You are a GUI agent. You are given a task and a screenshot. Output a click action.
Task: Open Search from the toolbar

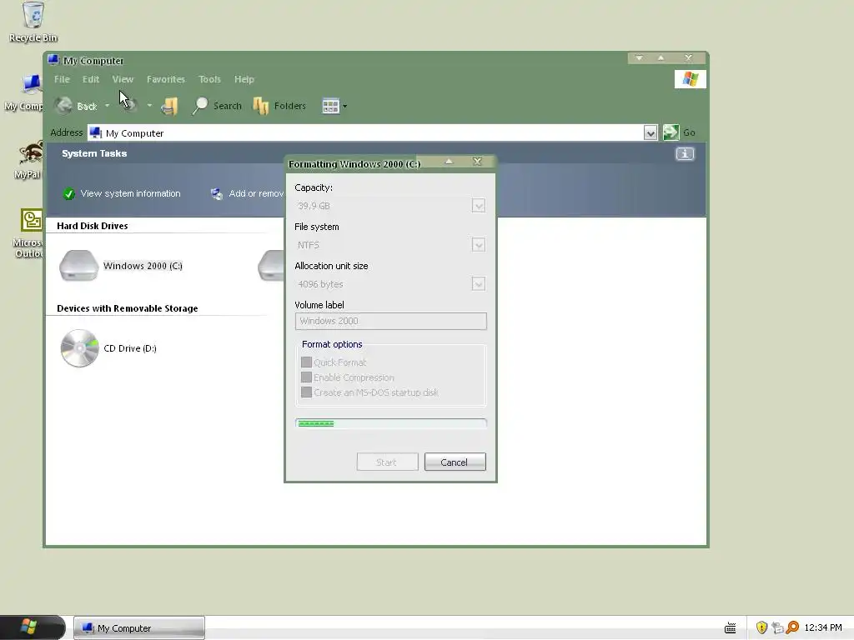[217, 106]
